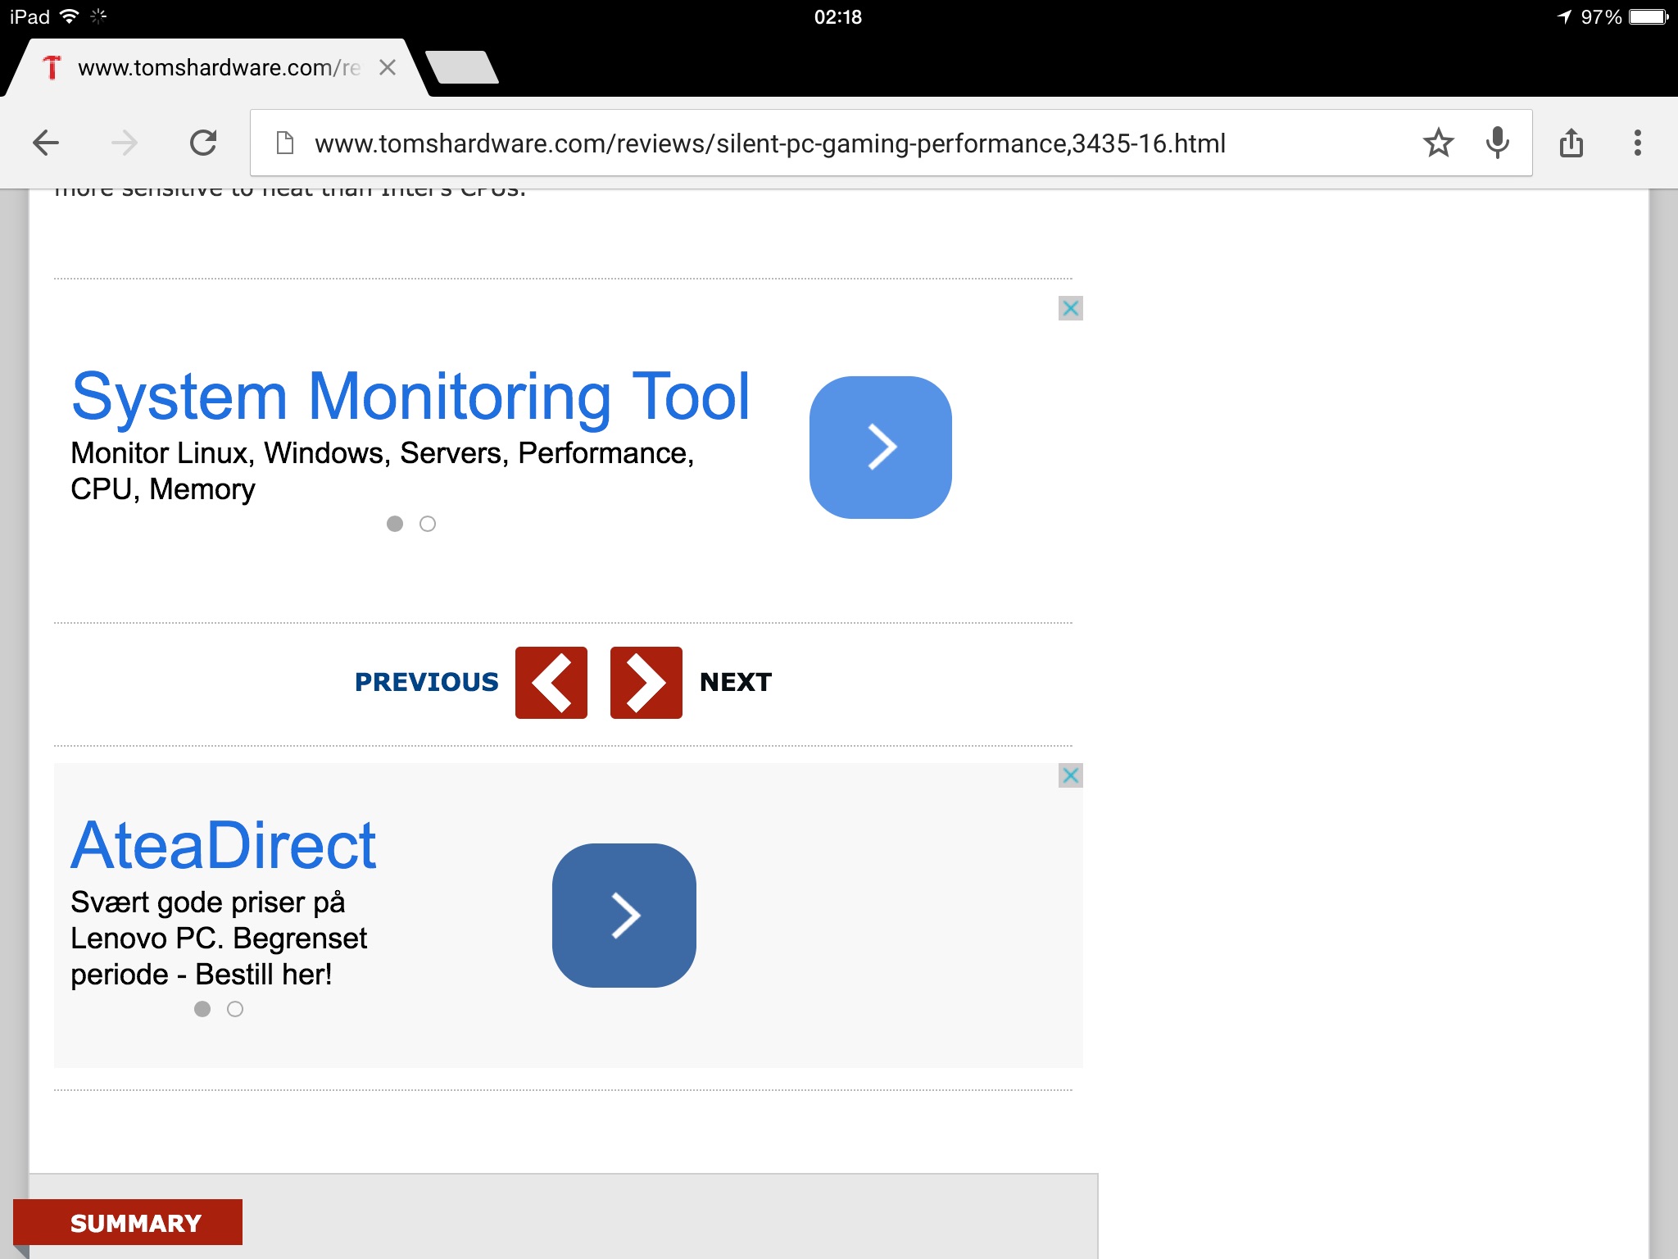Click the NEXT text link

736,682
